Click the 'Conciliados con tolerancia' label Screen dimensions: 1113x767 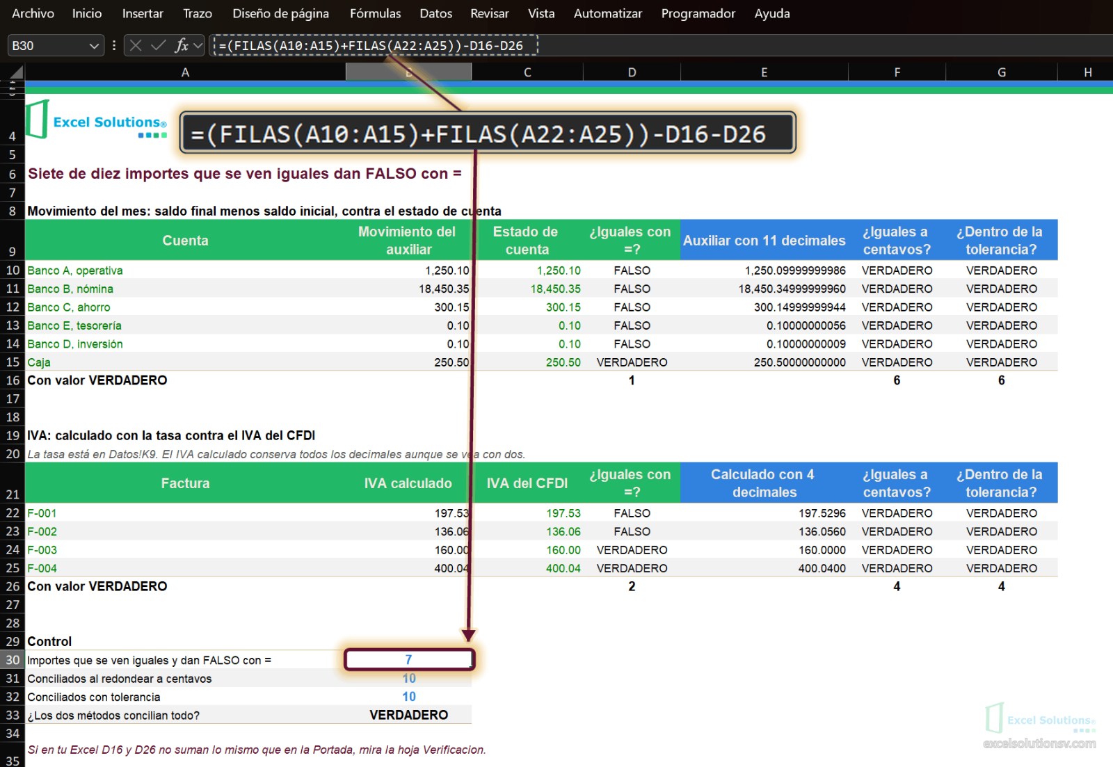click(94, 697)
